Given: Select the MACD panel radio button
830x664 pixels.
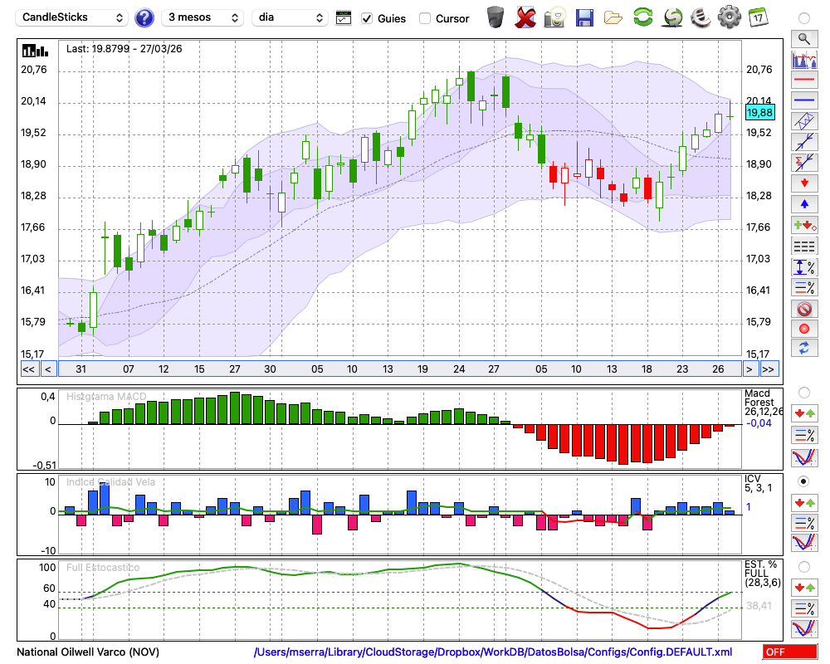Looking at the screenshot, I should 804,393.
